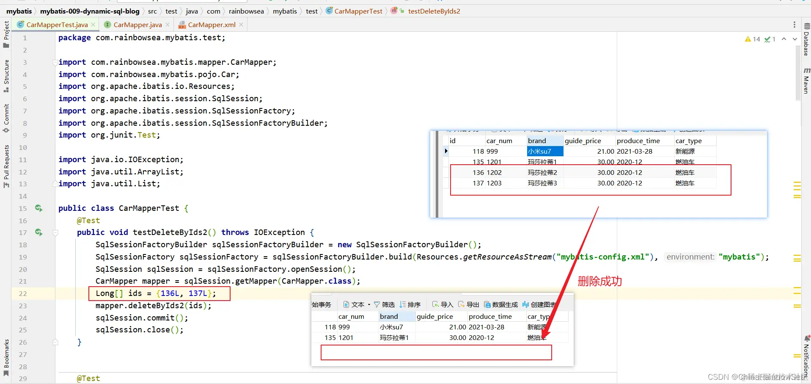Click the 导出 export icon in Navicat toolbar

coord(461,304)
